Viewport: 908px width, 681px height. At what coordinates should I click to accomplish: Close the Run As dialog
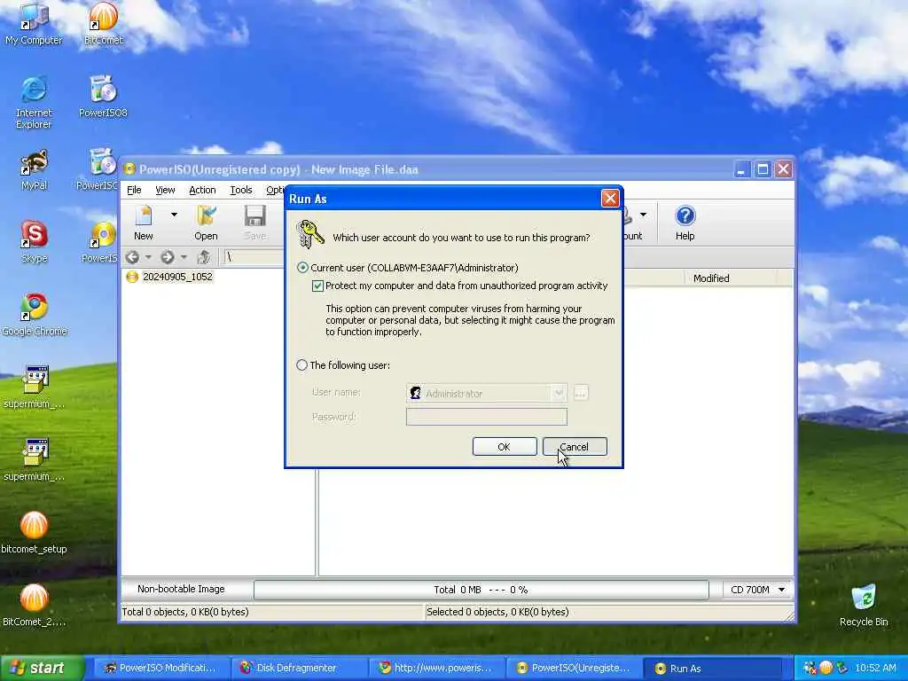coord(610,199)
